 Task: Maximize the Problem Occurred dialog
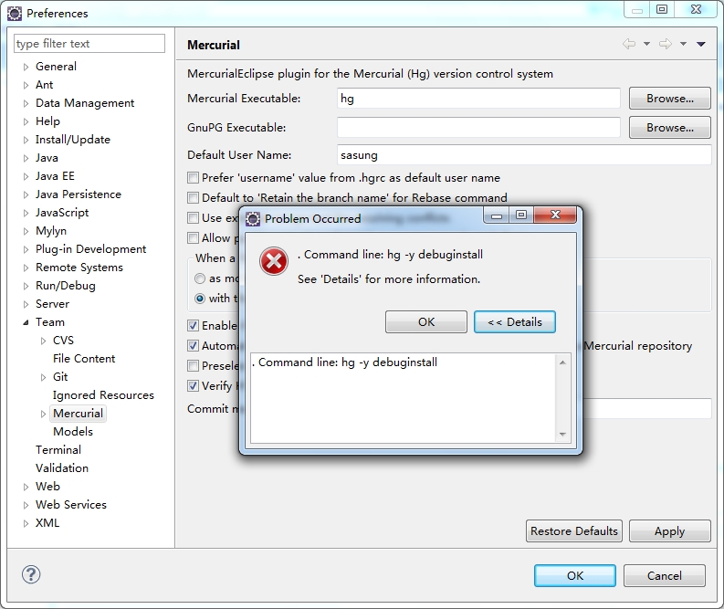[520, 216]
